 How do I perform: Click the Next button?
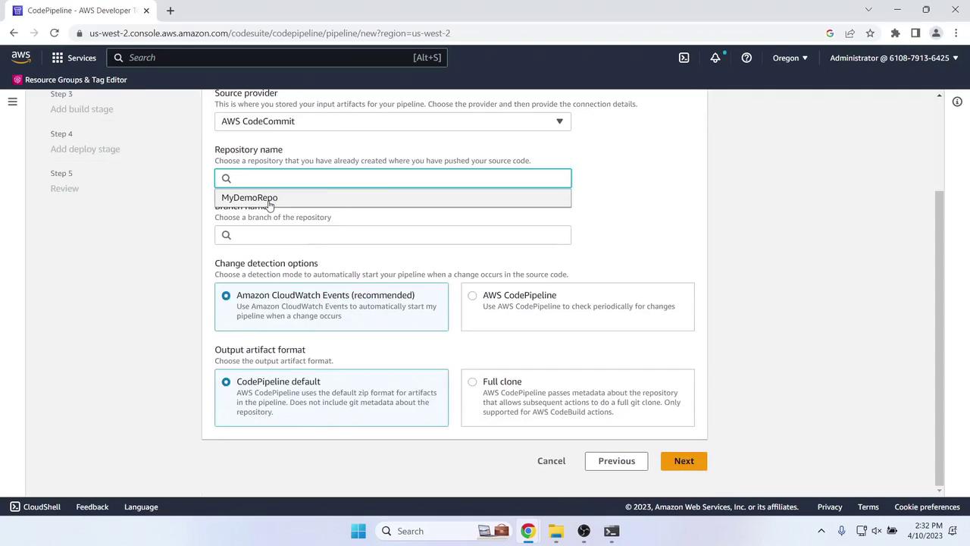(684, 461)
